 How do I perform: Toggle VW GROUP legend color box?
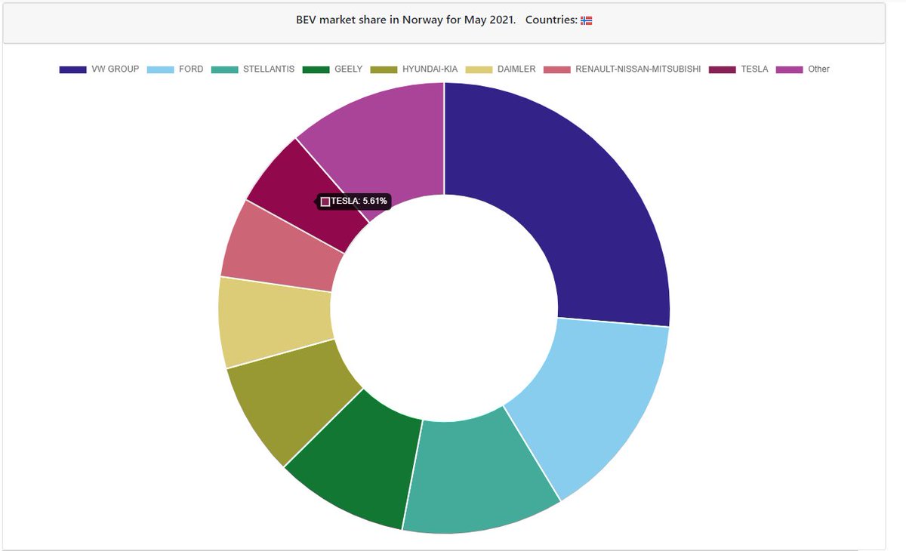coord(72,69)
